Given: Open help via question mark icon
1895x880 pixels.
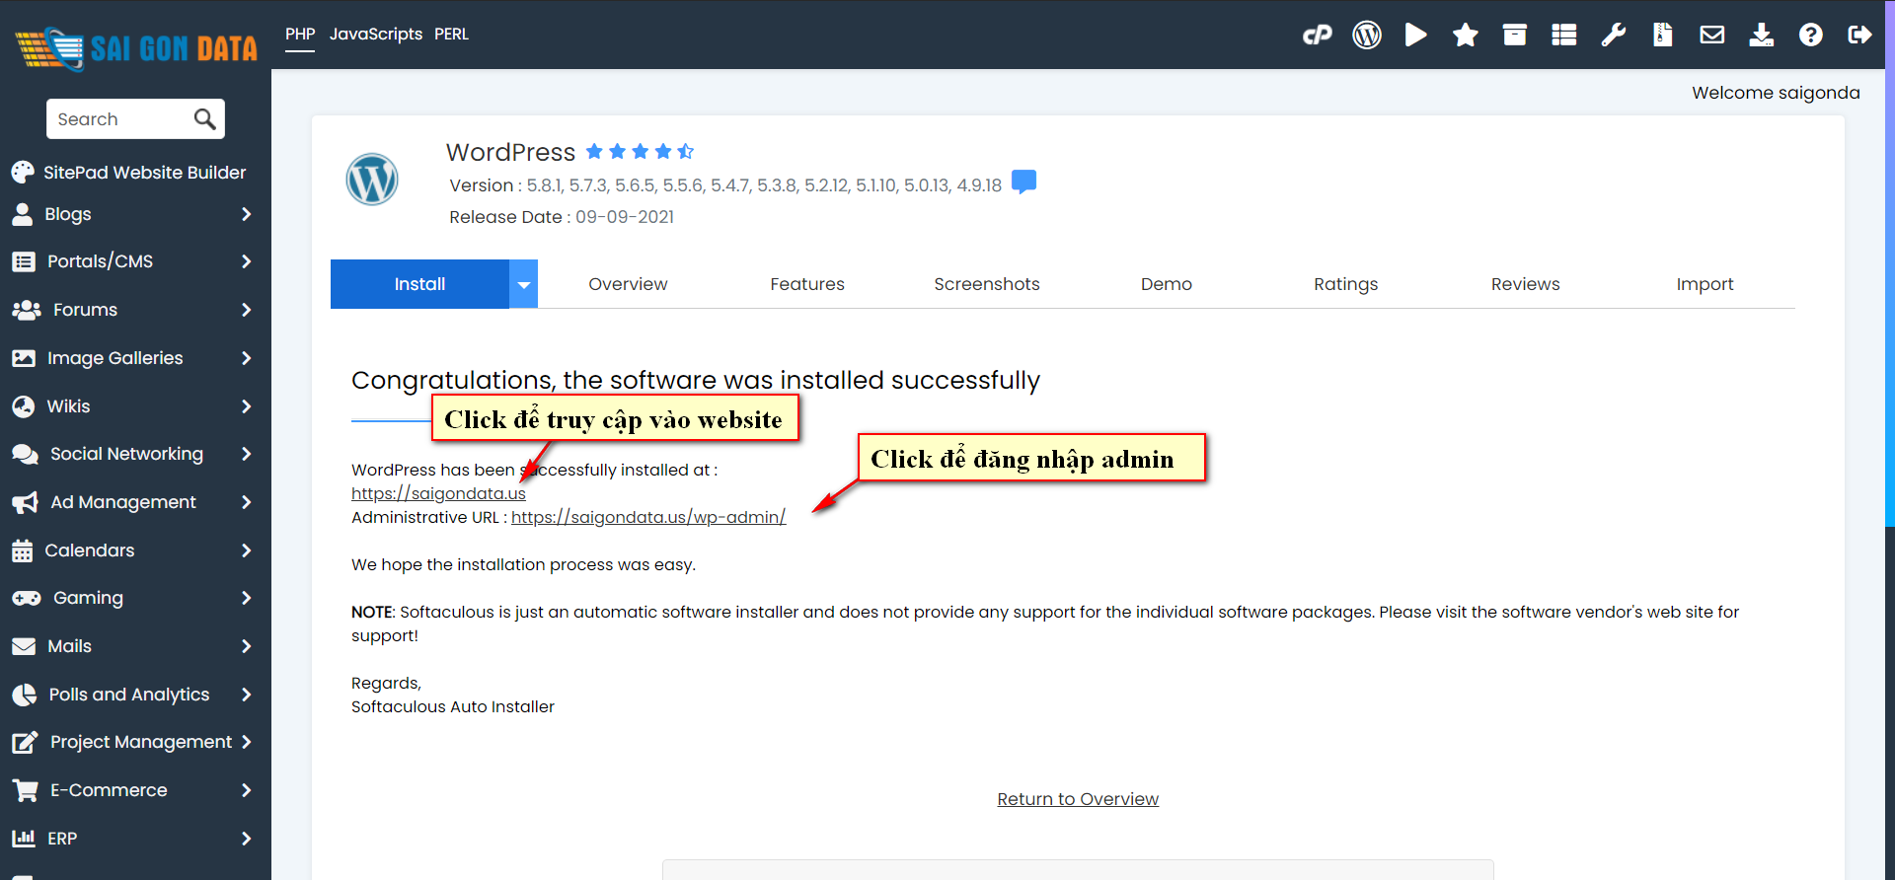Looking at the screenshot, I should click(1811, 36).
